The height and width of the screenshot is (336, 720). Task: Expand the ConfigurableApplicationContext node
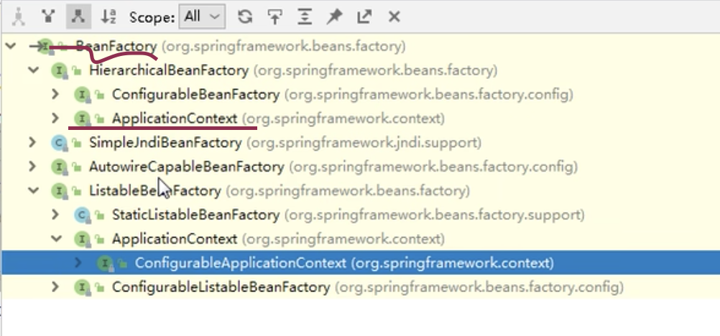(x=78, y=263)
